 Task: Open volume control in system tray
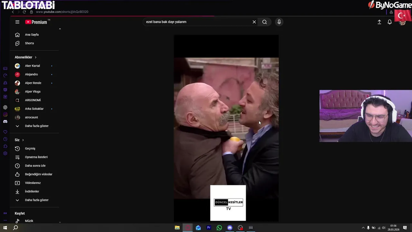pyautogui.click(x=384, y=228)
